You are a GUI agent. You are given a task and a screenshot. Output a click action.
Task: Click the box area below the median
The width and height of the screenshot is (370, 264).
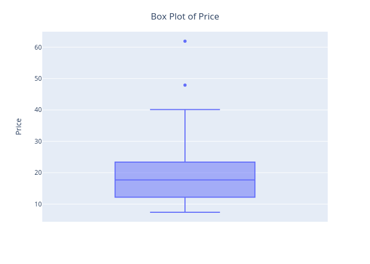[185, 188]
